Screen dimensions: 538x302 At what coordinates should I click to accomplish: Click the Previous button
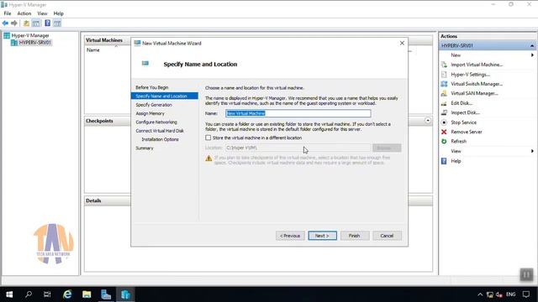pos(290,236)
